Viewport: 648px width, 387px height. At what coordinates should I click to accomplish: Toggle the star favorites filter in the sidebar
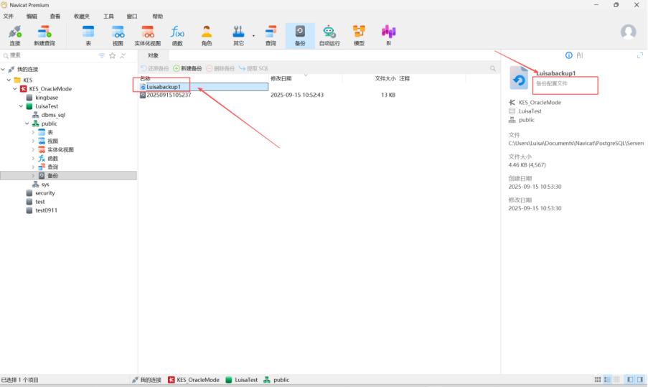point(112,55)
